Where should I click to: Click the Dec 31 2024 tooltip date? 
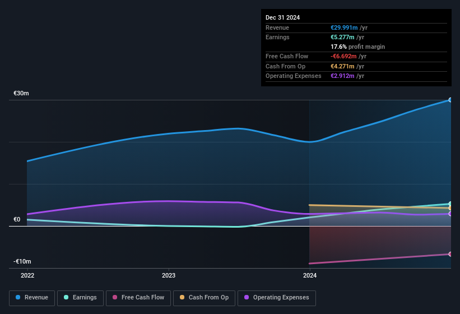[282, 17]
